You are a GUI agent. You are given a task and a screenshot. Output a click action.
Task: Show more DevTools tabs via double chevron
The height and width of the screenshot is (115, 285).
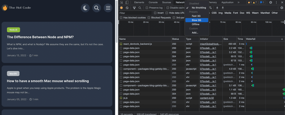[238, 2]
